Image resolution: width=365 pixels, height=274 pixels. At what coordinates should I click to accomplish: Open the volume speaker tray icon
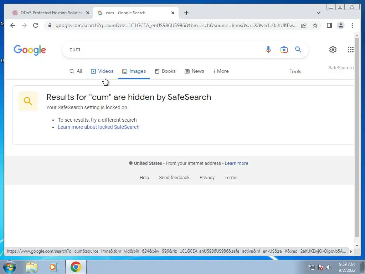click(329, 267)
